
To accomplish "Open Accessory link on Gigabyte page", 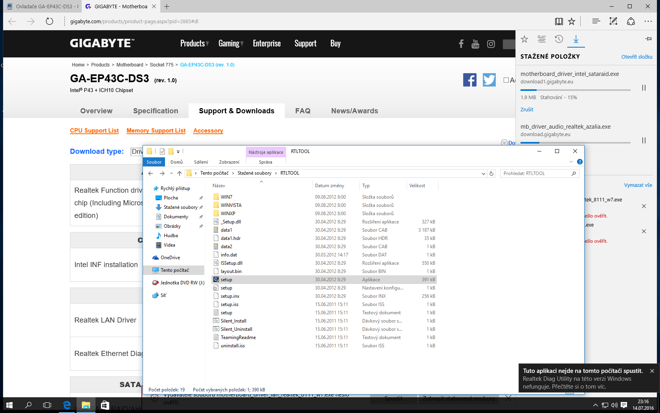I will point(208,131).
